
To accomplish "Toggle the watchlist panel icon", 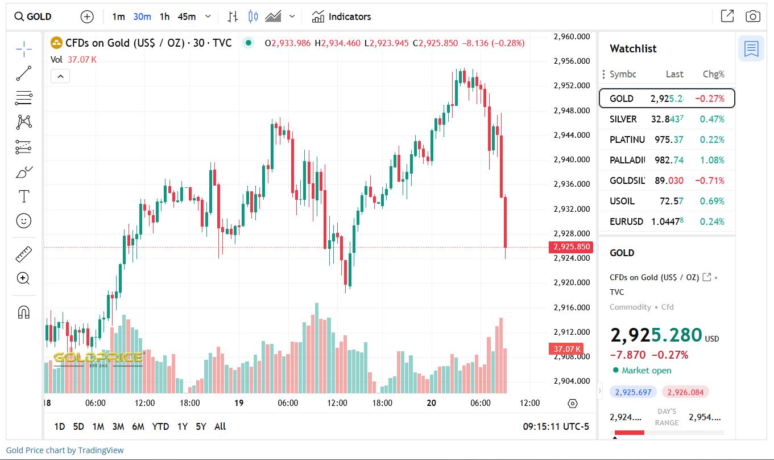I will (751, 48).
